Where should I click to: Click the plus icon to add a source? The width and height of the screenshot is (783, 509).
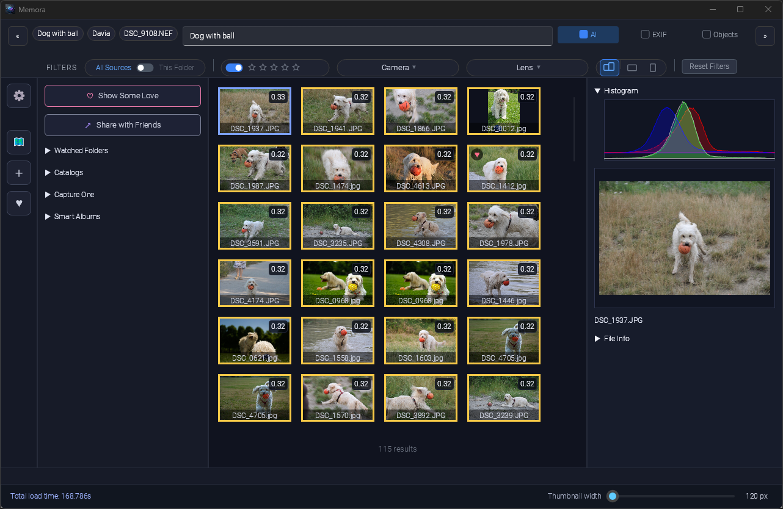pos(18,173)
